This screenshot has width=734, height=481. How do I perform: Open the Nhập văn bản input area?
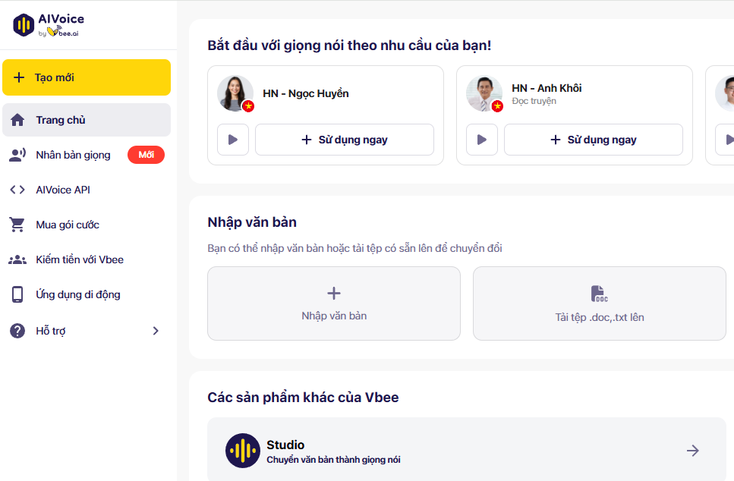(x=334, y=303)
